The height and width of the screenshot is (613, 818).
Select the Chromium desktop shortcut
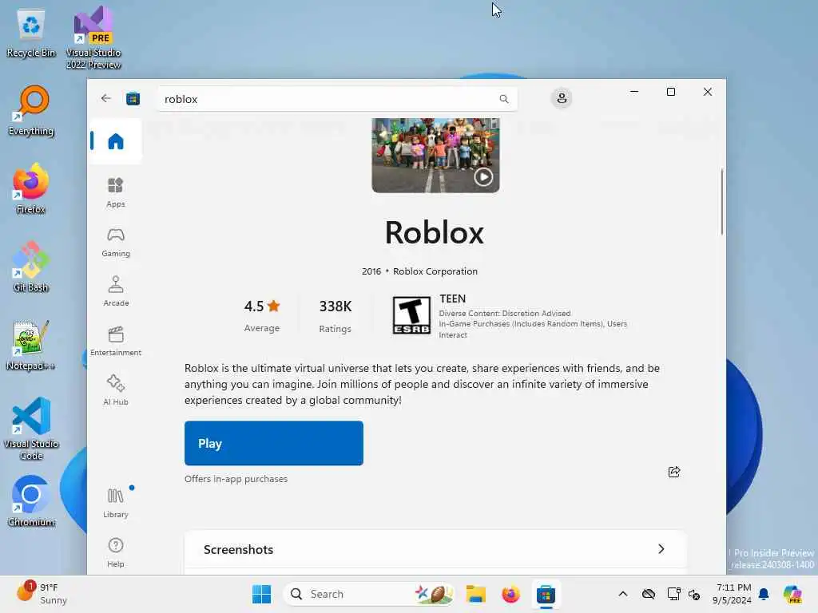point(31,501)
